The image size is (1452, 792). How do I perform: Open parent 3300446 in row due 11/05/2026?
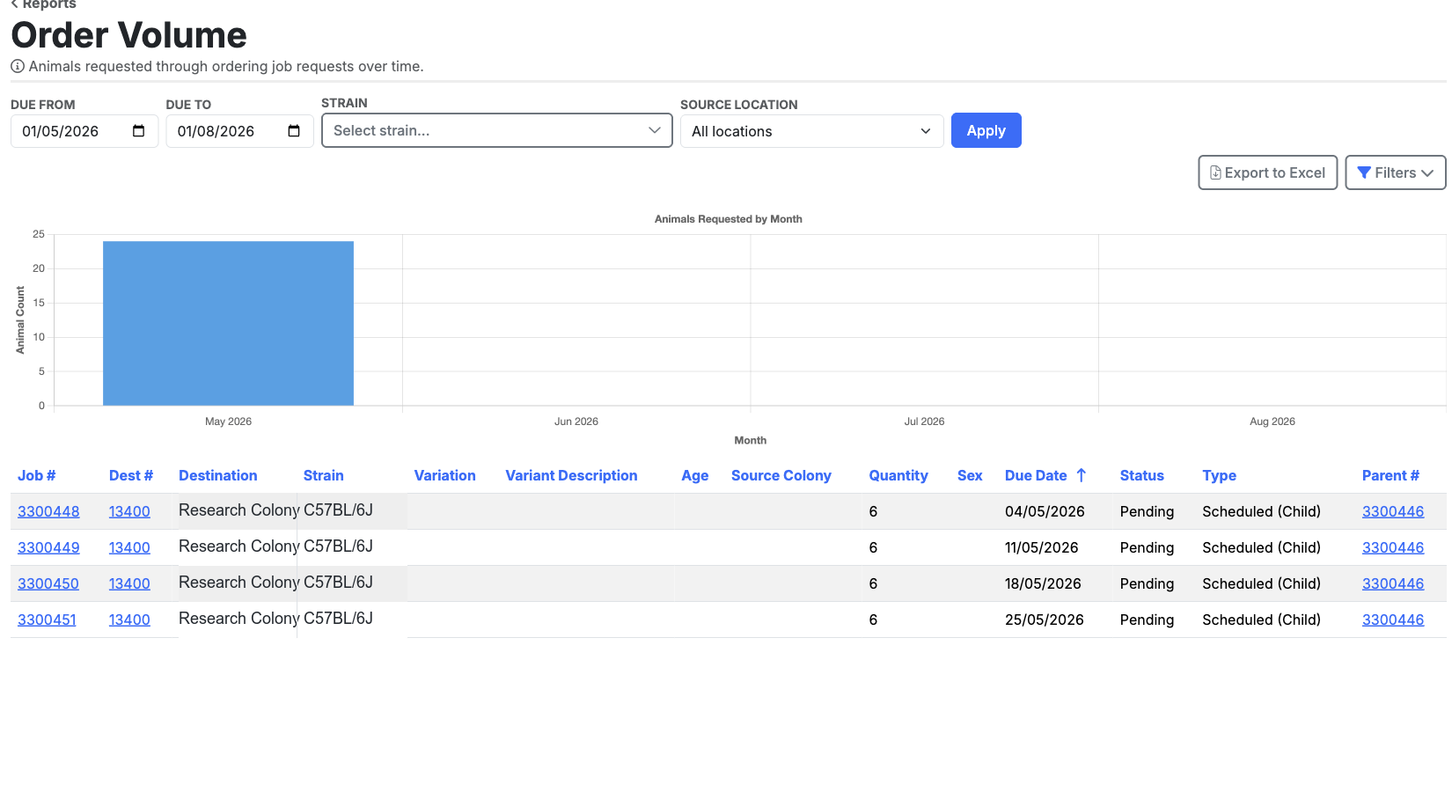(1393, 547)
